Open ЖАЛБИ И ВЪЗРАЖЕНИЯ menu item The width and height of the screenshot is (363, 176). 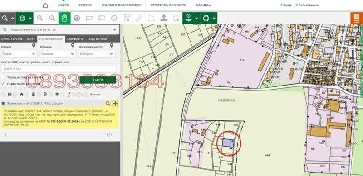(x=121, y=5)
